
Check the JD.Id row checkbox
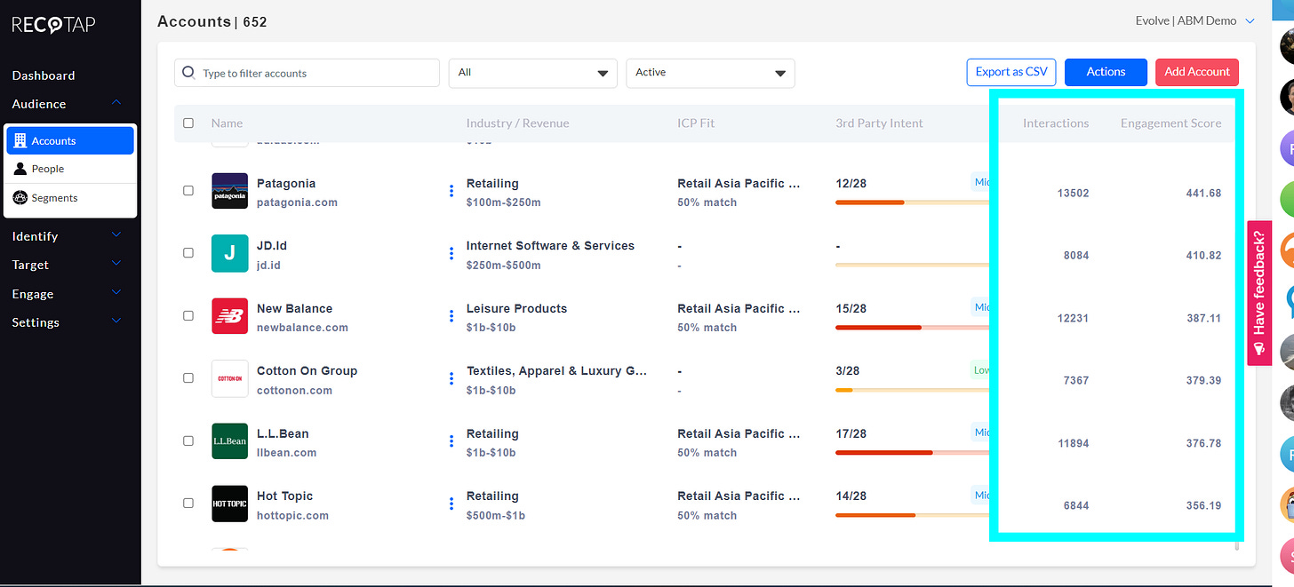[x=188, y=253]
